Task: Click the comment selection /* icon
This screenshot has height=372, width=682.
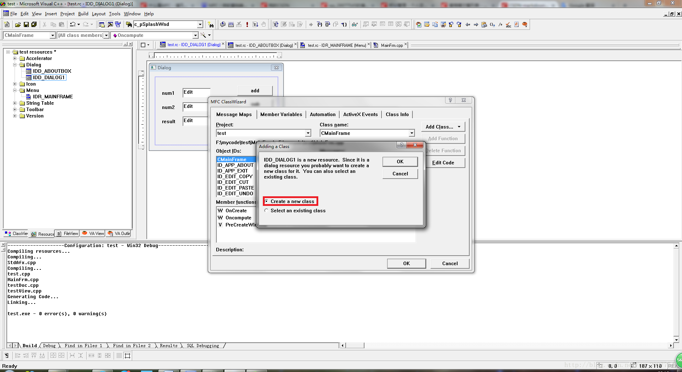Action: click(x=500, y=24)
